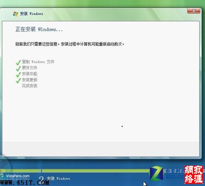This screenshot has height=186, width=205.
Task: Click the red 網絡寂涯 stamp logo
Action: [194, 175]
